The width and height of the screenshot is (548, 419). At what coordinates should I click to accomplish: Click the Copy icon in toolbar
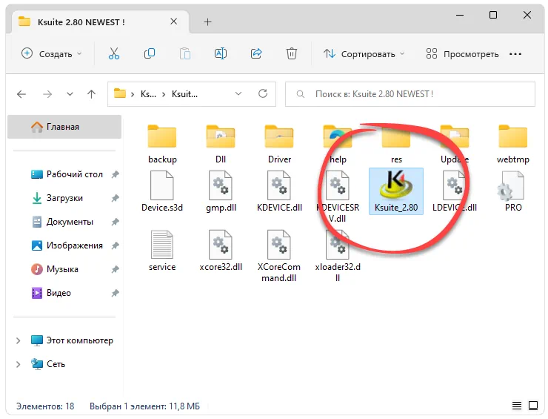[150, 53]
